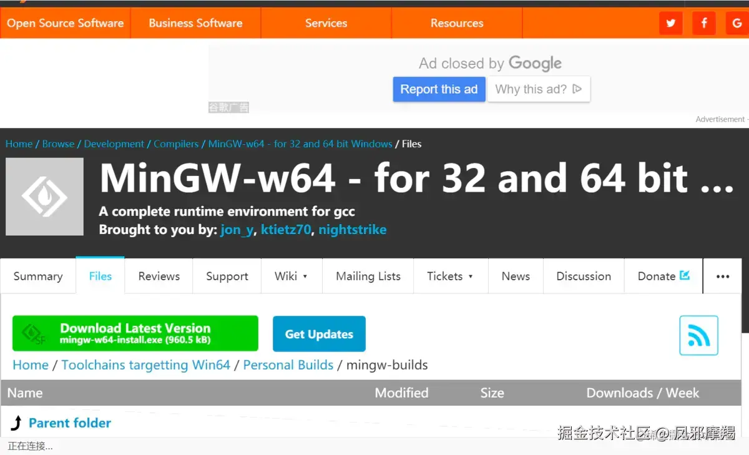Open the Facebook social icon

pyautogui.click(x=704, y=24)
